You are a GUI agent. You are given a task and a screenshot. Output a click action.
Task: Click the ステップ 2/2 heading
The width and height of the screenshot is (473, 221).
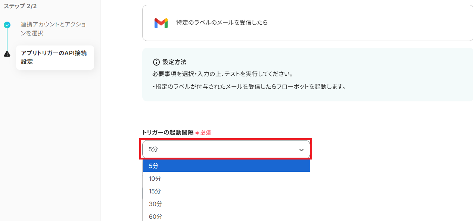(x=20, y=6)
